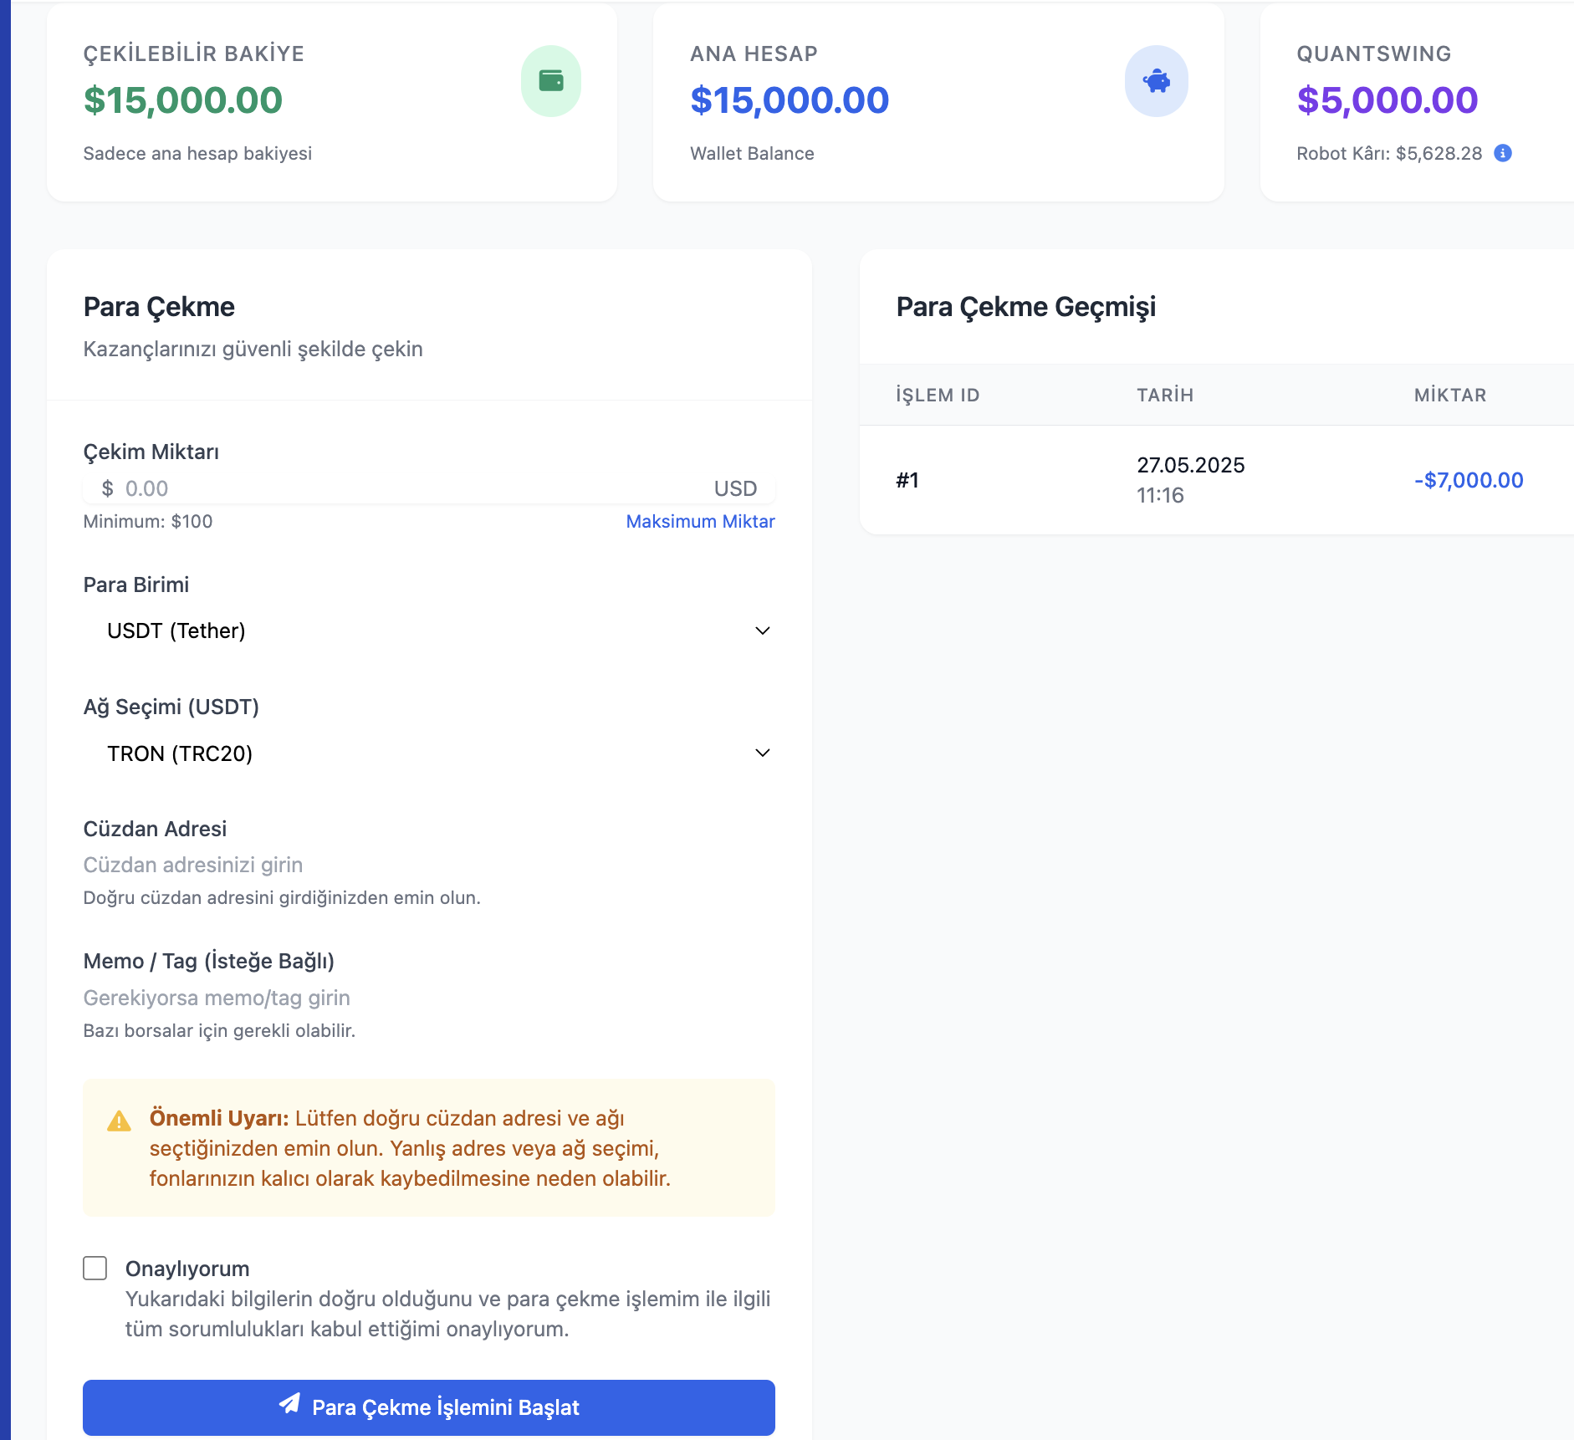Tick the Onaylıyorum confirmation checkbox
The width and height of the screenshot is (1574, 1440).
(95, 1268)
